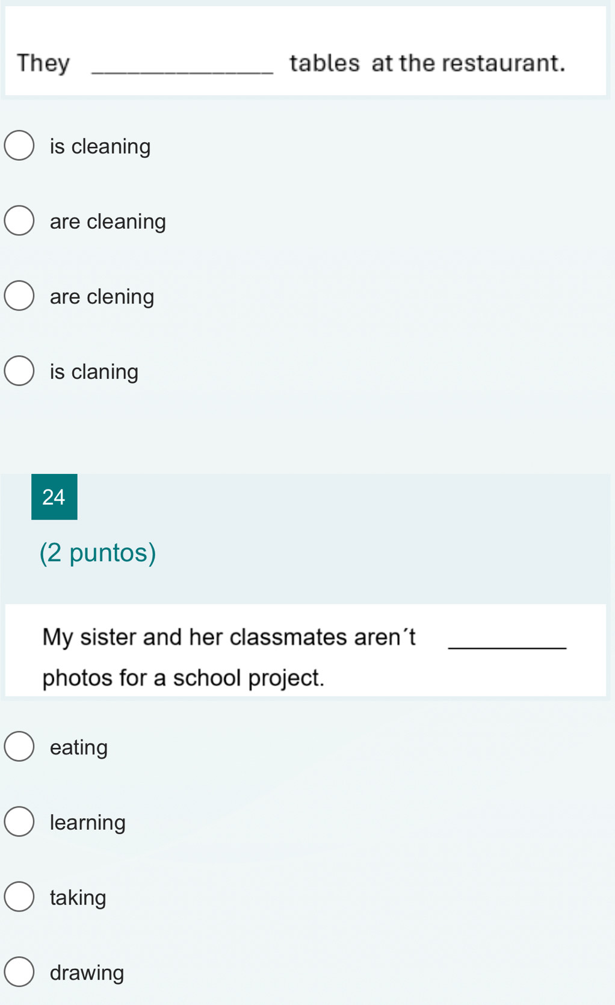The image size is (615, 1005).
Task: Click the 'are cleaning' answer label text
Action: tap(108, 222)
